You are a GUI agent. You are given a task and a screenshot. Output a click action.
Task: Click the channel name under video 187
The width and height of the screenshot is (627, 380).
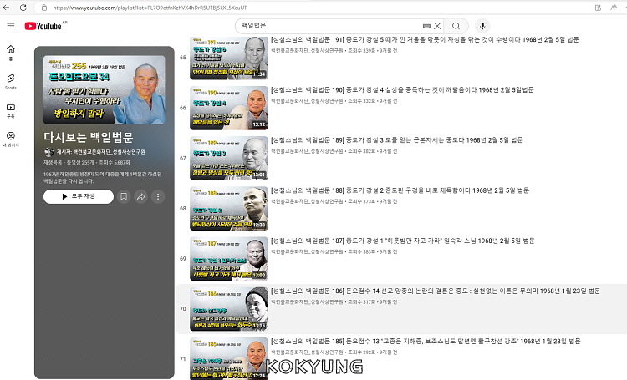point(307,252)
